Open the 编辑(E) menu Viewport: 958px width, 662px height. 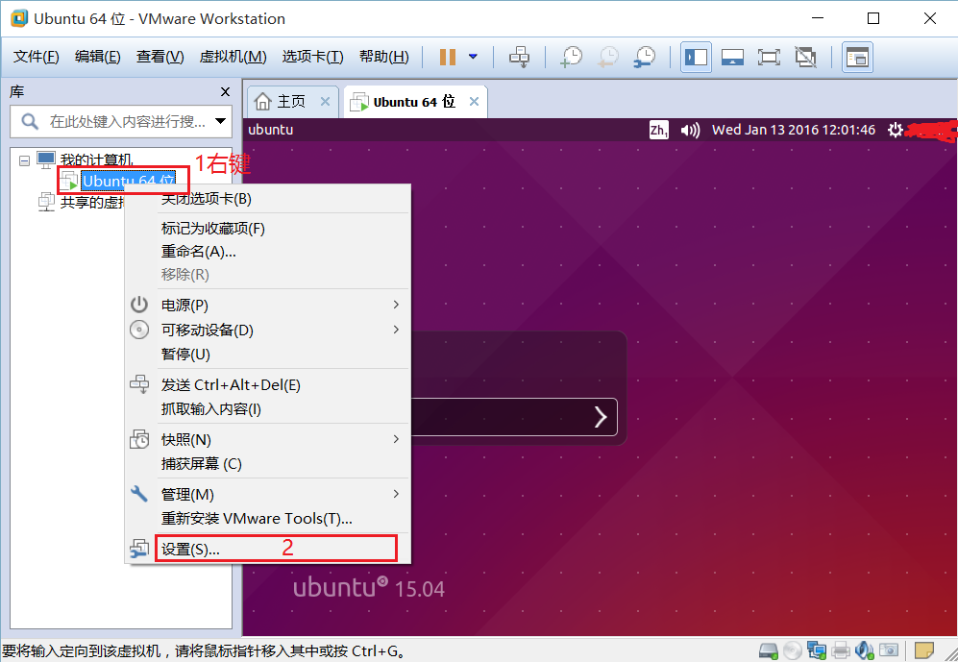coord(97,57)
